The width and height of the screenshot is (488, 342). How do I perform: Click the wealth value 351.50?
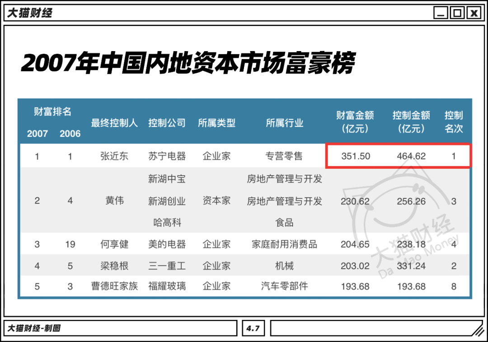tap(356, 156)
